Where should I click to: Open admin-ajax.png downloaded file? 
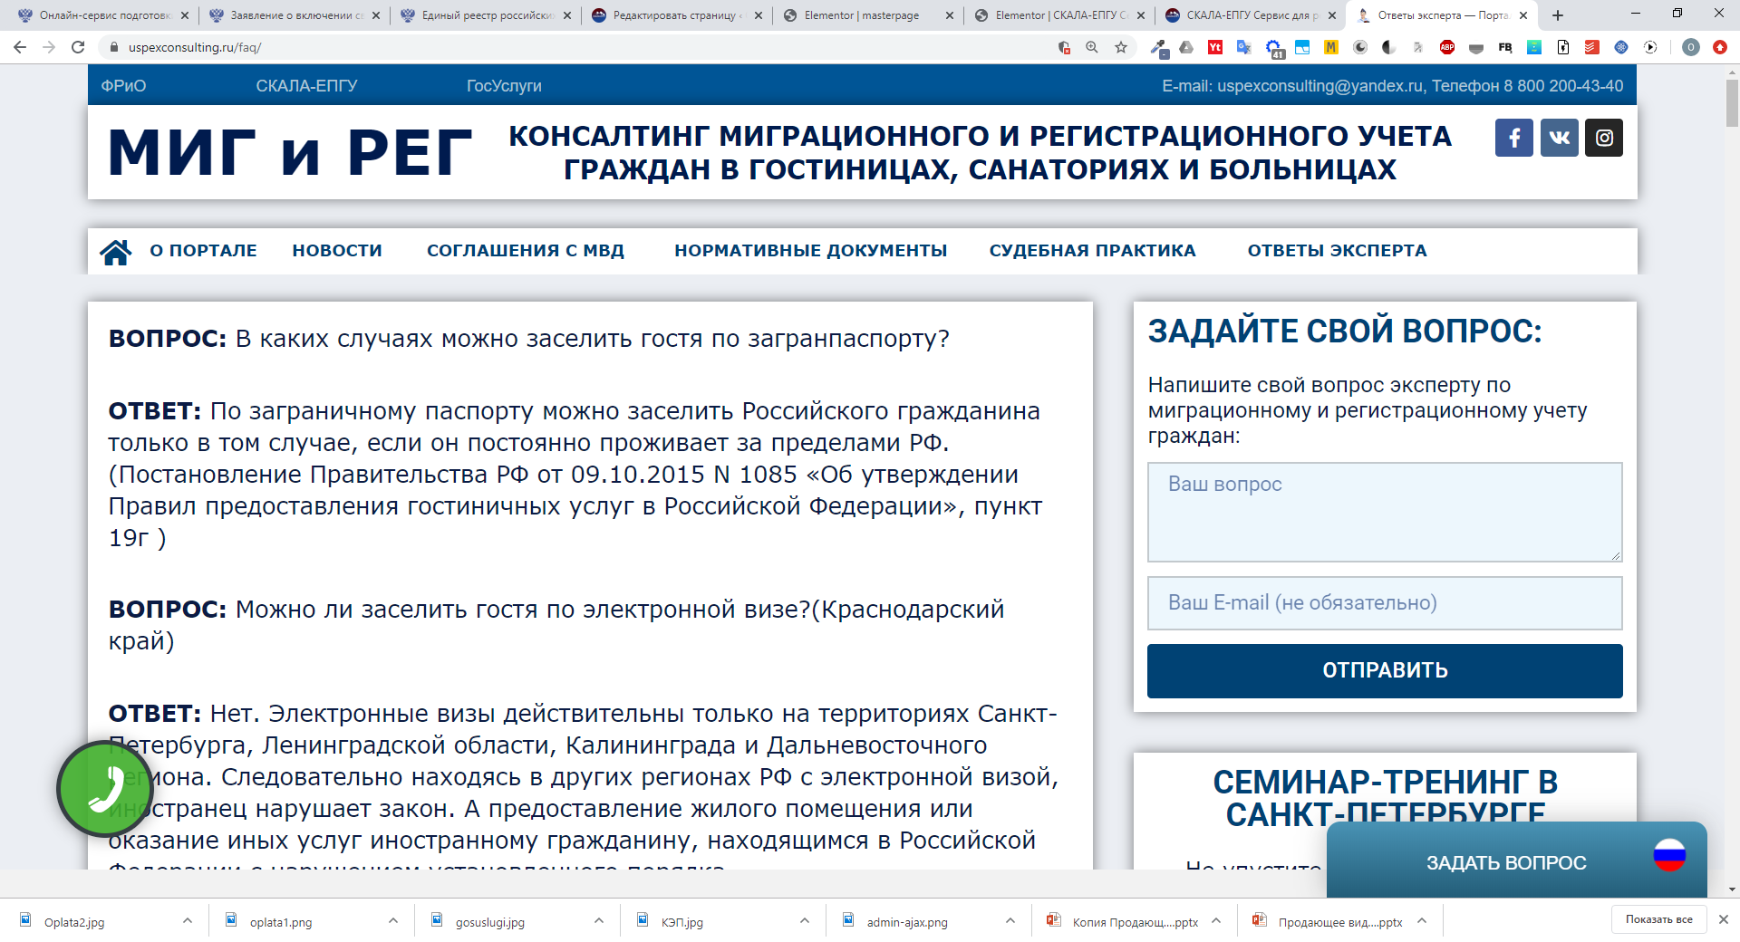click(x=907, y=922)
